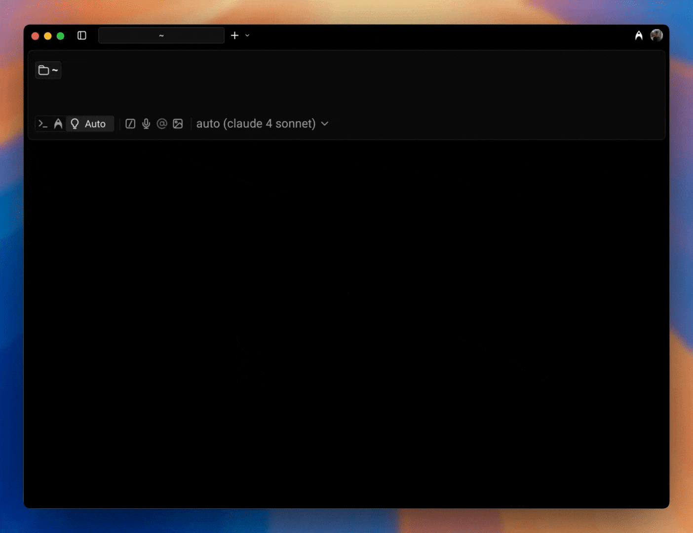Activate voice input with the microphone icon

146,123
